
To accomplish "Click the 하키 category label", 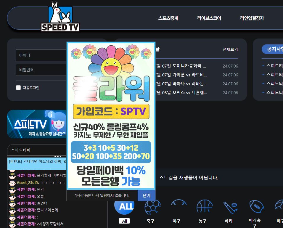I will point(229,221).
